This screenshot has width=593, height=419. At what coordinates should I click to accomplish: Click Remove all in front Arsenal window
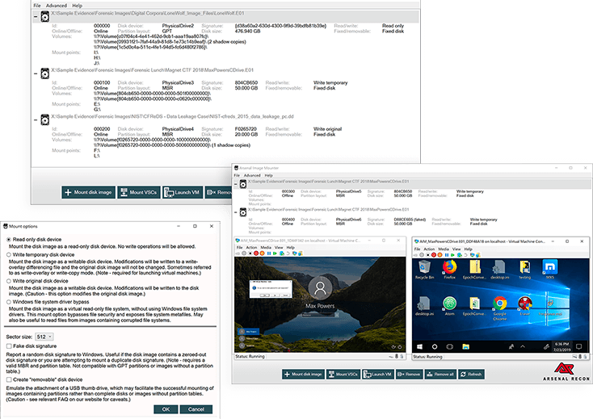(439, 374)
